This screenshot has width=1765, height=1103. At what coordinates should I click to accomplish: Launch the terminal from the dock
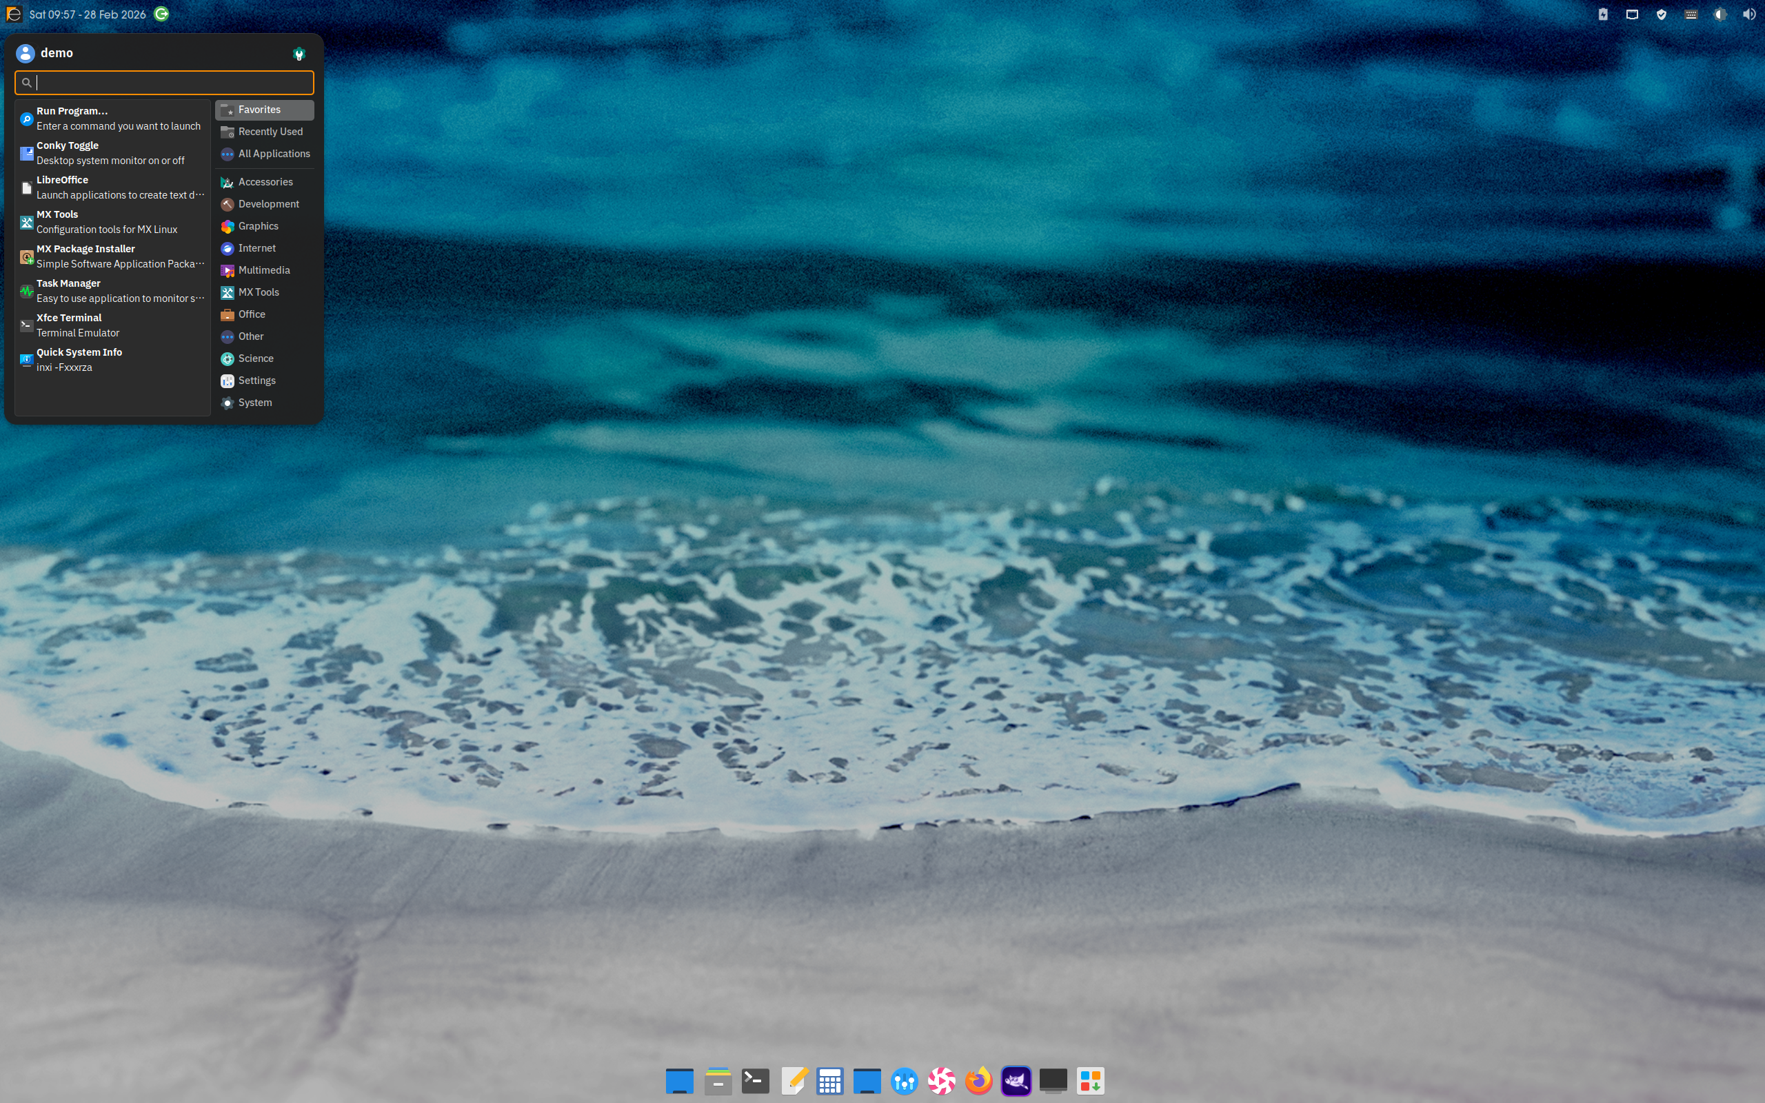pyautogui.click(x=755, y=1080)
